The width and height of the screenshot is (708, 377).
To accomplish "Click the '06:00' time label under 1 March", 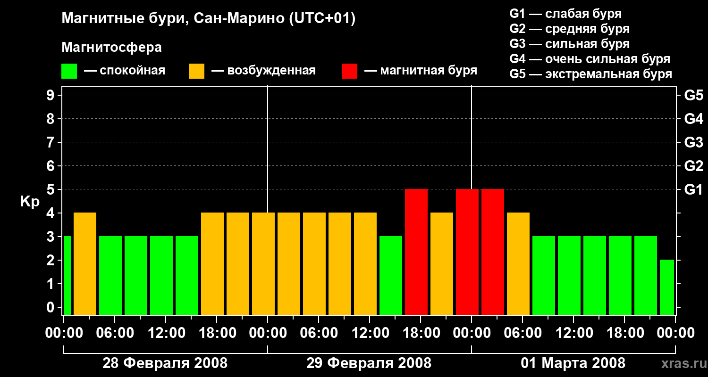I will [x=523, y=333].
